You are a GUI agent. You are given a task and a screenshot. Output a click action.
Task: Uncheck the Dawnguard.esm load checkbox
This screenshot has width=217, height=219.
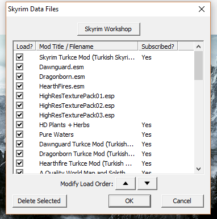click(x=20, y=67)
